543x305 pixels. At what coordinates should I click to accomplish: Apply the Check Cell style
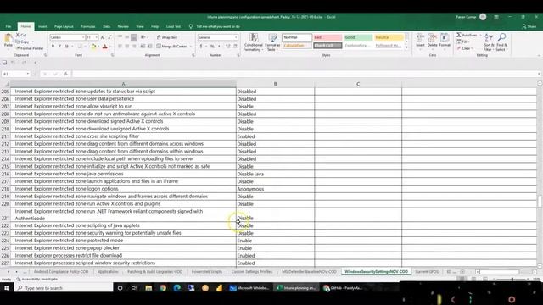coord(327,45)
